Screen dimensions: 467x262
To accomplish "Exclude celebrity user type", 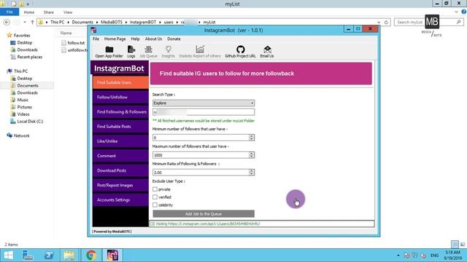I will pyautogui.click(x=155, y=205).
